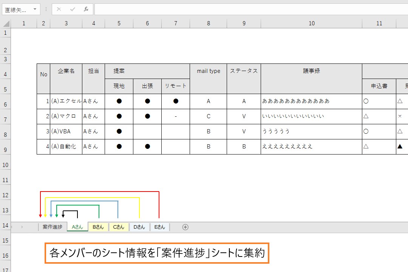The height and width of the screenshot is (272, 408).
Task: Click the いいいいいいいいいいい minutes cell
Action: [x=311, y=116]
